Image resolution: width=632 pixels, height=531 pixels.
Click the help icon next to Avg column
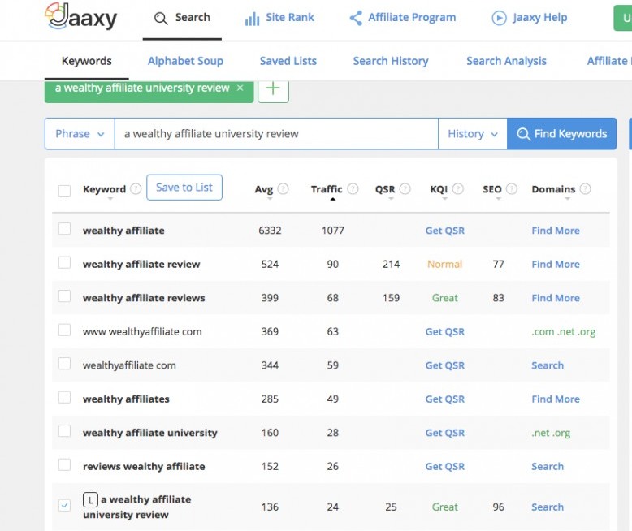[284, 188]
